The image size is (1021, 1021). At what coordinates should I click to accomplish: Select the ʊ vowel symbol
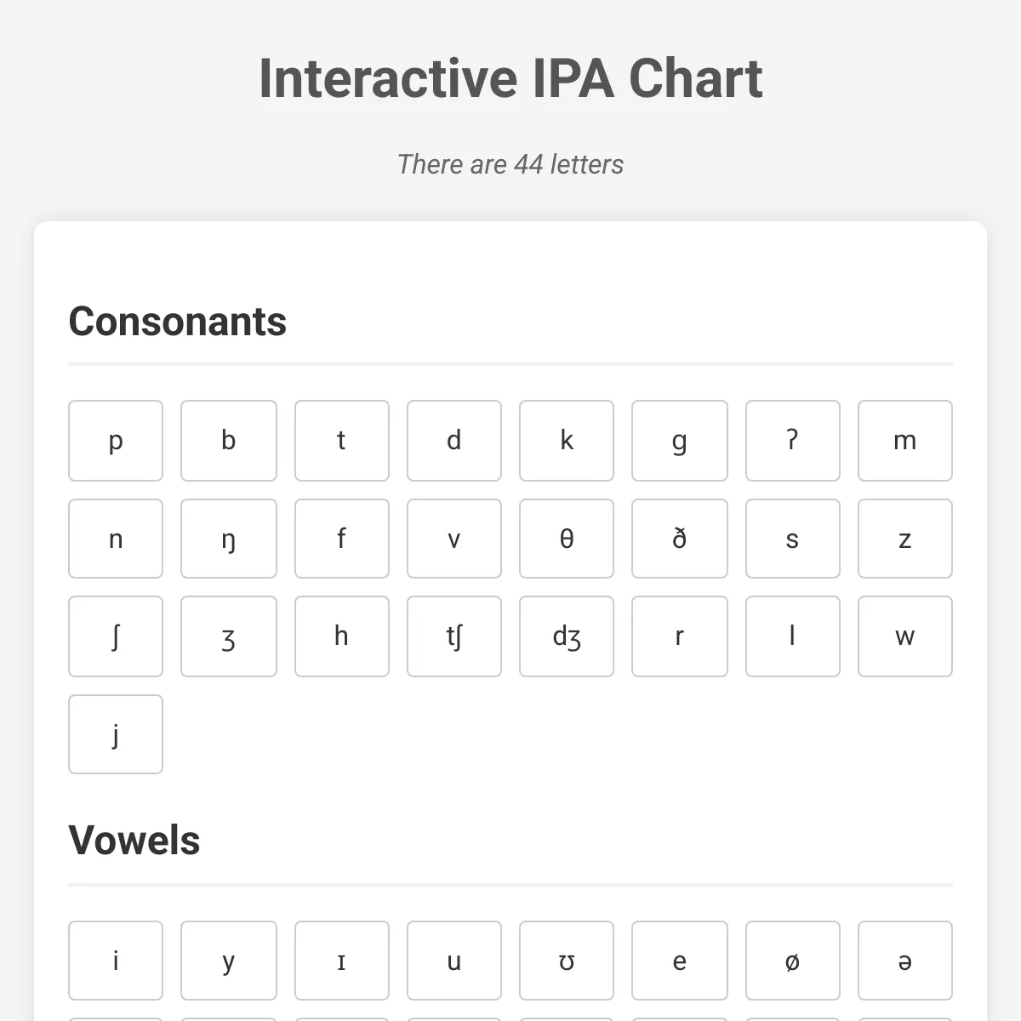[x=566, y=961]
